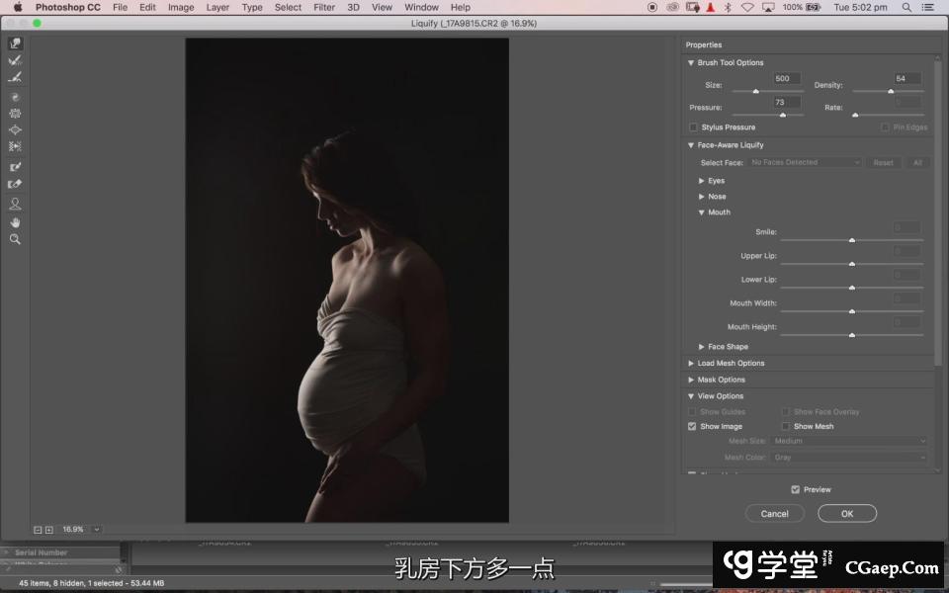This screenshot has height=593, width=949.
Task: Activate the Bloat tool
Action: pyautogui.click(x=15, y=129)
